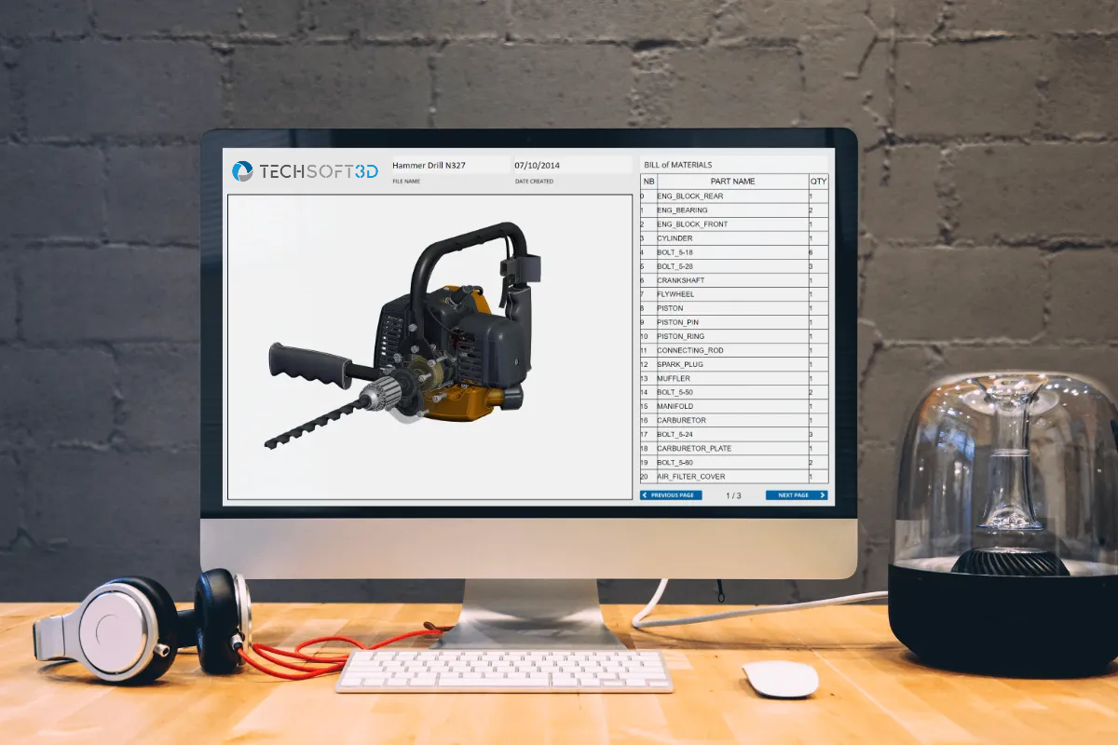Click the Hammer Drill N327 file name field
Screen dimensions: 1118x745
coord(429,166)
